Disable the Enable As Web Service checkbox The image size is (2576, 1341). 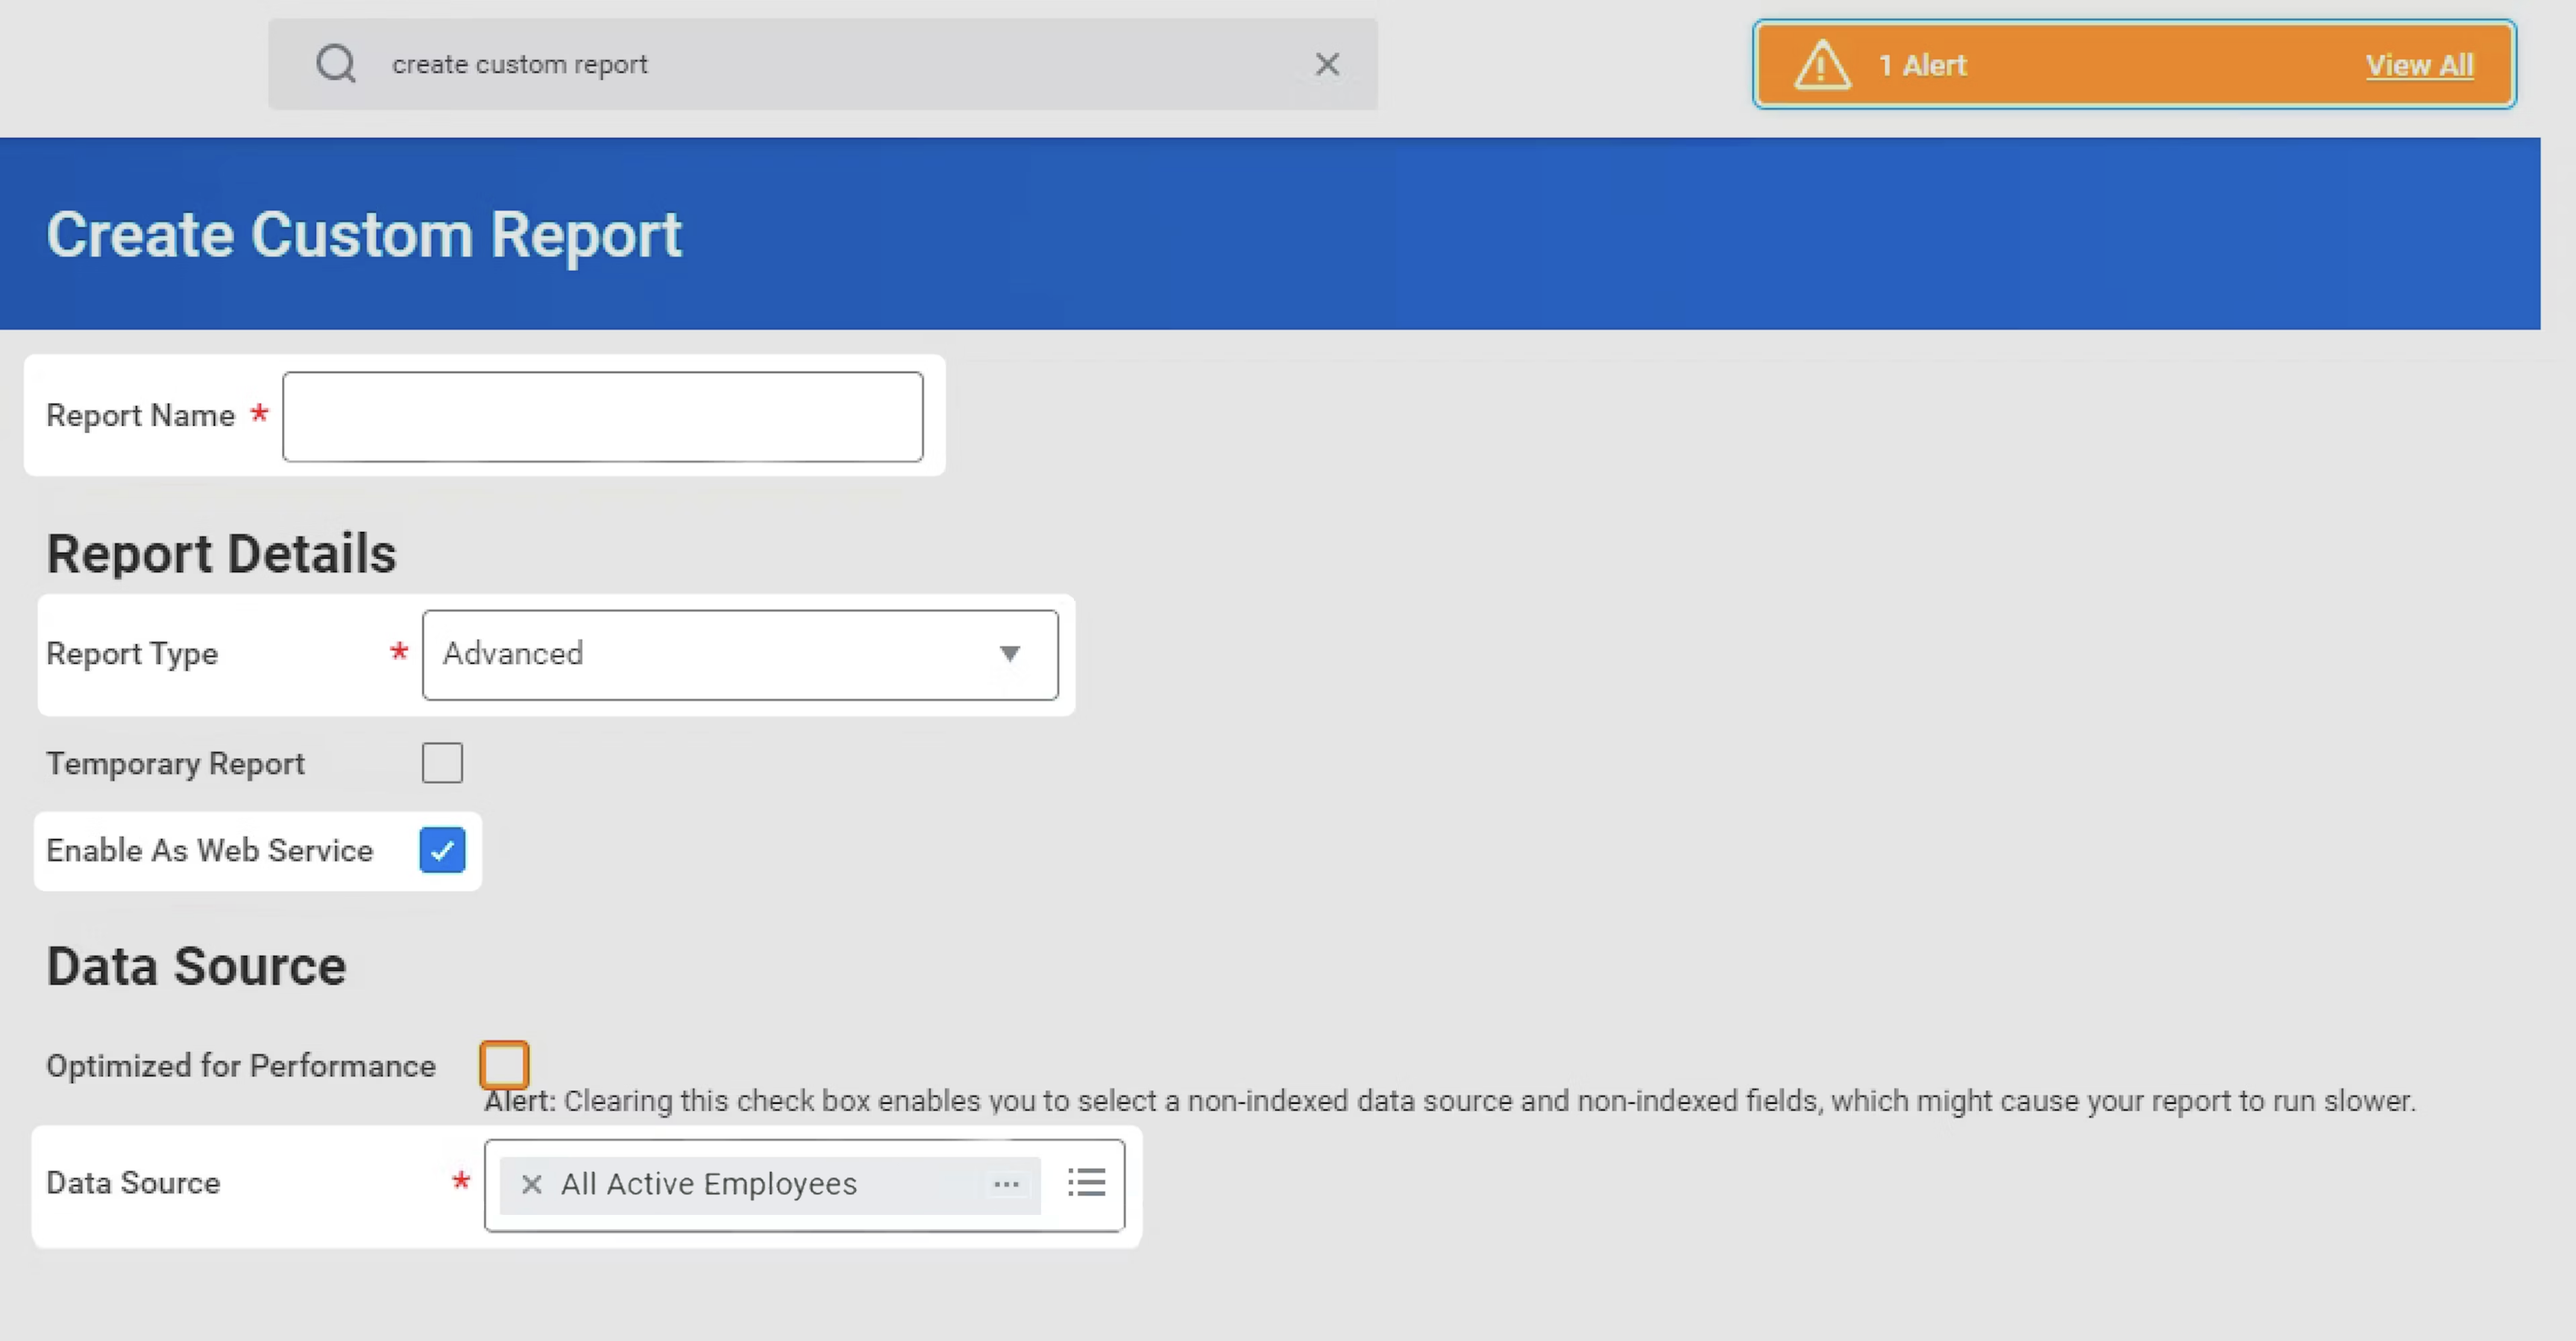[442, 850]
